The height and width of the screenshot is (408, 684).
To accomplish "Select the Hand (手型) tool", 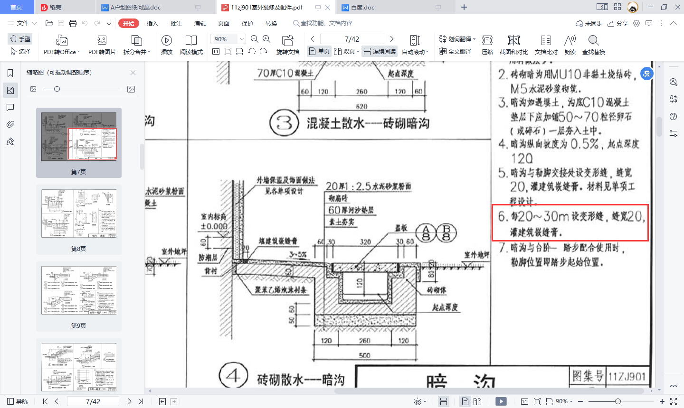I will click(x=20, y=39).
